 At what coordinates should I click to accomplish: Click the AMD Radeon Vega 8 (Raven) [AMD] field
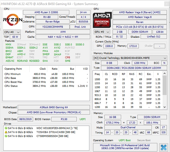point(140,12)
